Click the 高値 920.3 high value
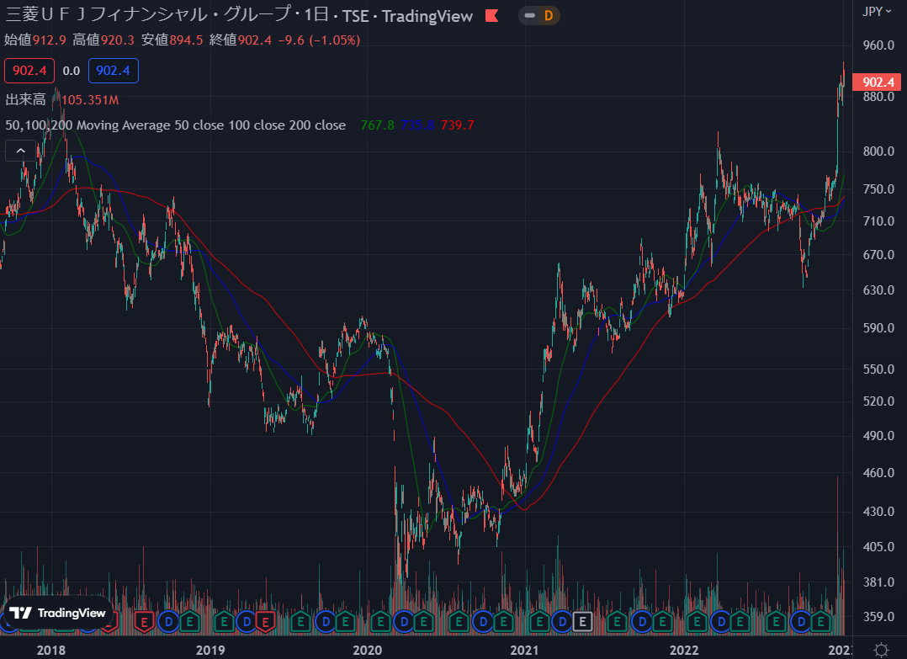The height and width of the screenshot is (659, 907). [103, 40]
